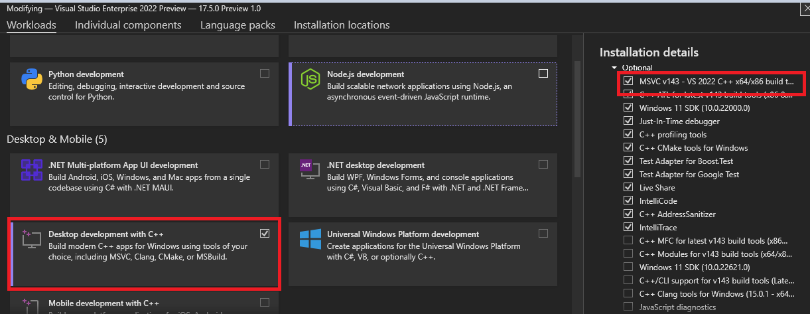Viewport: 810px width, 314px height.
Task: Check C++ Modules for v143 build tools
Action: coord(628,254)
